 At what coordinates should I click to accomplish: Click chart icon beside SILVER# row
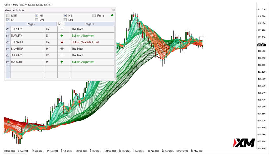pos(8,49)
